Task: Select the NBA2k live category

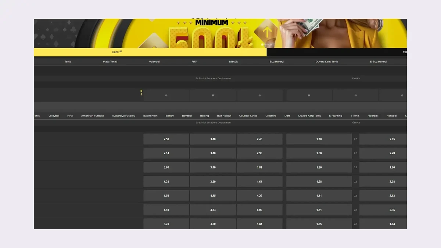Action: point(233,62)
